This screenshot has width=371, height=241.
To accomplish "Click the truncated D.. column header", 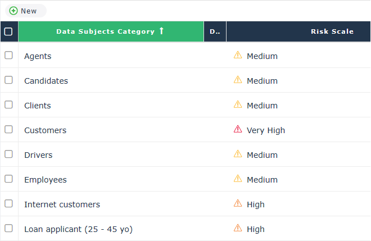I will (215, 31).
